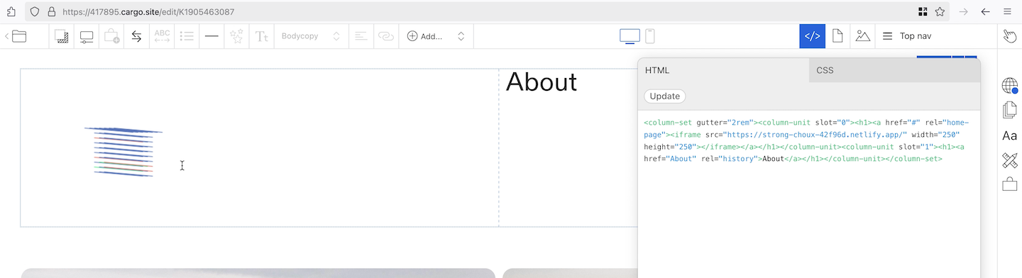
Task: Open the globe site settings icon
Action: tap(1009, 86)
